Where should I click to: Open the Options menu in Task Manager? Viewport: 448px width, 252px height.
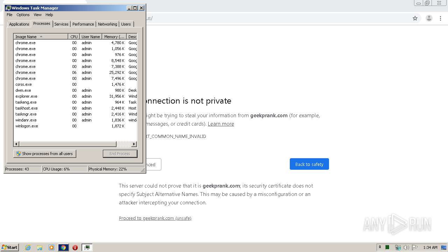click(x=23, y=15)
